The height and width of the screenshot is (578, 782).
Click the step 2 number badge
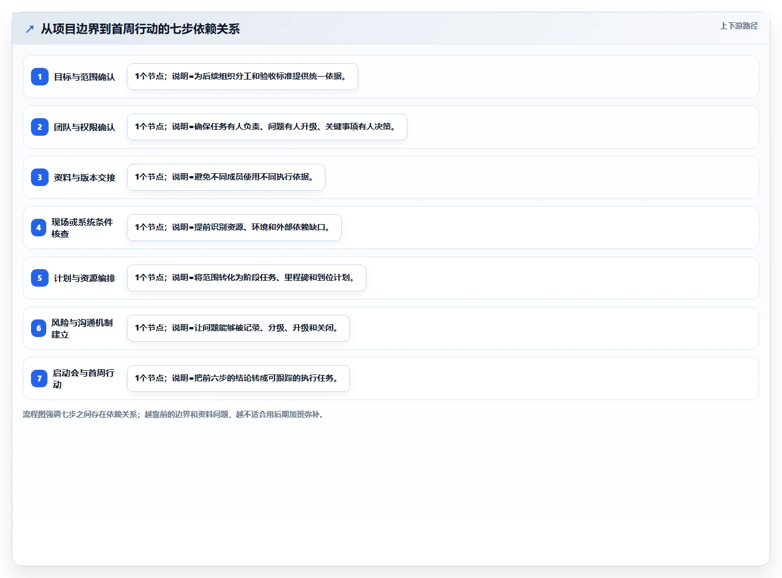40,127
